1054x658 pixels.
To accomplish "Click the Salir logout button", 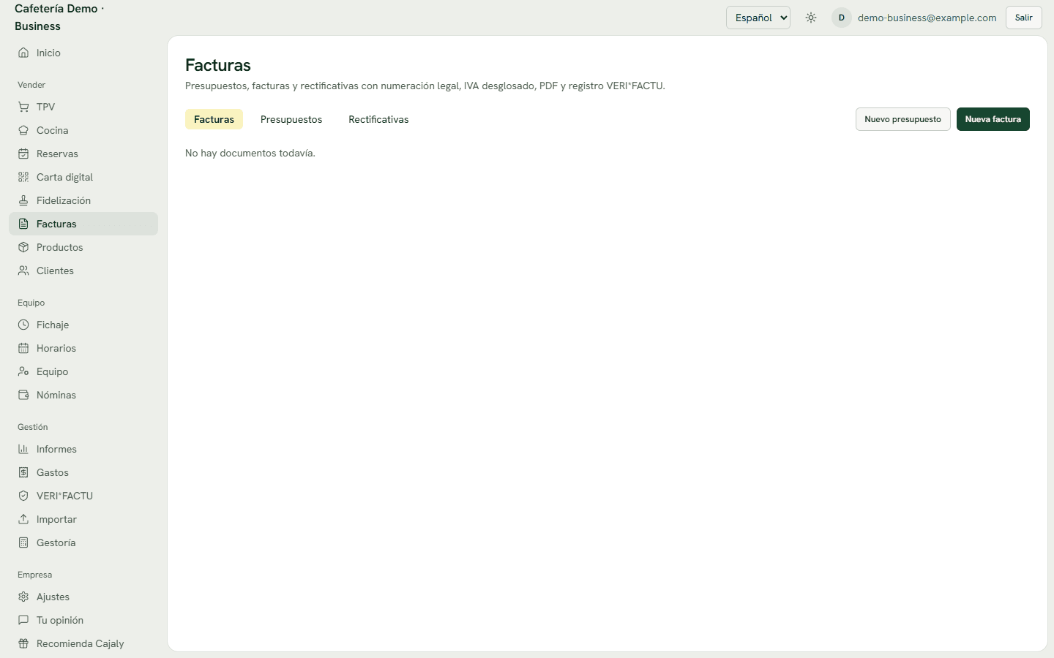I will click(1024, 18).
